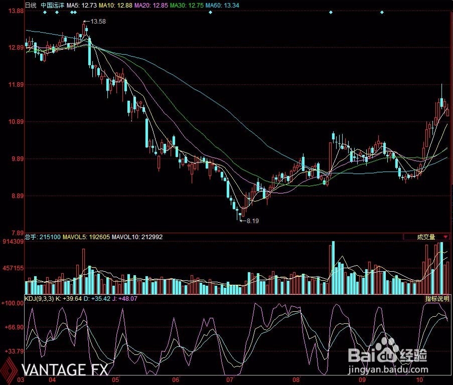Click the 8.19 low price annotation

252,221
